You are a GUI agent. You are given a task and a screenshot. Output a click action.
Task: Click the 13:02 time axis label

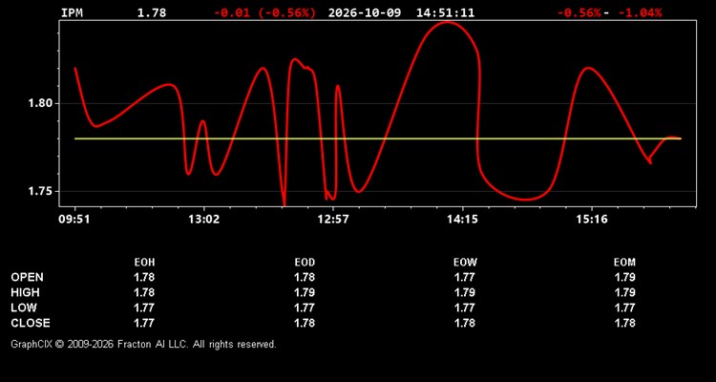tap(203, 220)
